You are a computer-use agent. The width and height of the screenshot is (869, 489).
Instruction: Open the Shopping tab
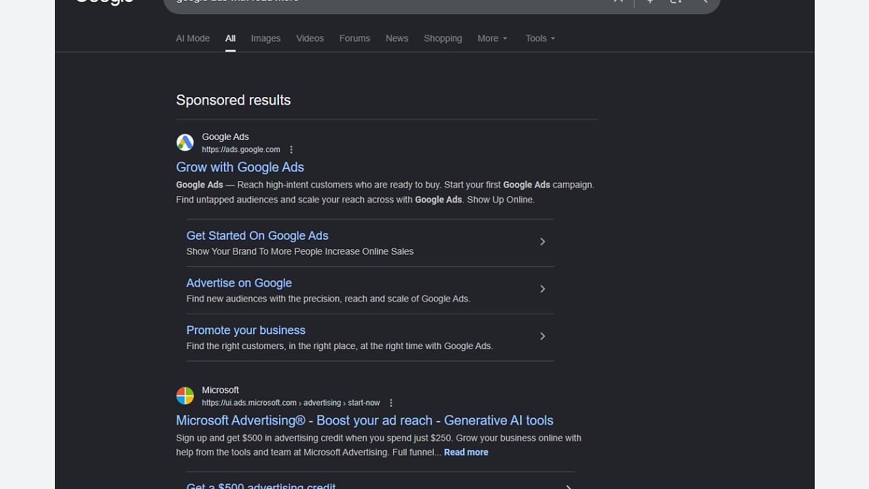[443, 39]
